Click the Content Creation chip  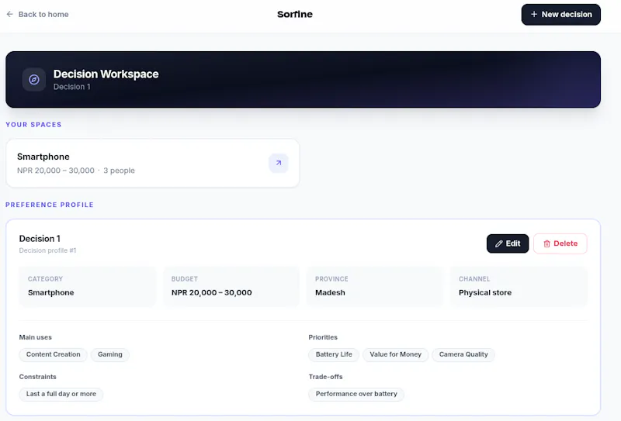tap(53, 354)
